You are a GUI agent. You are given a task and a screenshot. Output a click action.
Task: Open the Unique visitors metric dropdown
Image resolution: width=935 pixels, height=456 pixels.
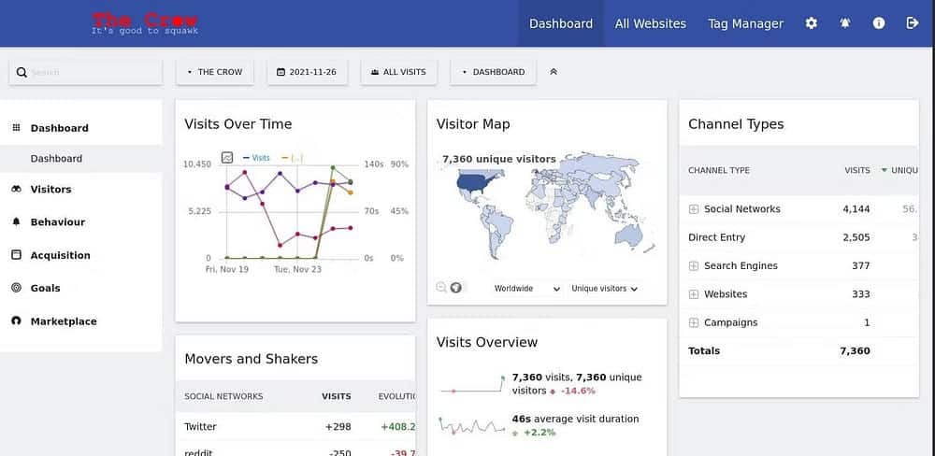click(x=604, y=289)
